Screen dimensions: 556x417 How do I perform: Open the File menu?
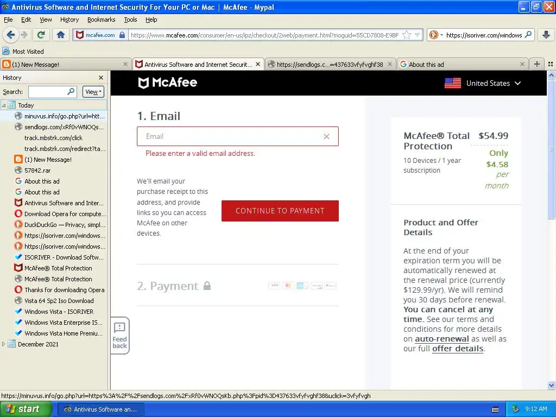point(8,20)
